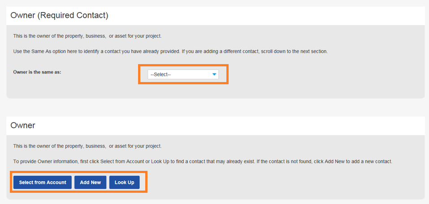
Task: Click the Select from Account button
Action: (43, 182)
